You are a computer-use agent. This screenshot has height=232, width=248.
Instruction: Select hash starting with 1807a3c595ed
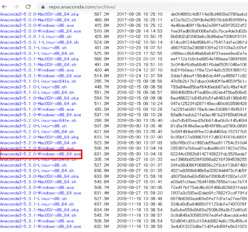(209, 193)
